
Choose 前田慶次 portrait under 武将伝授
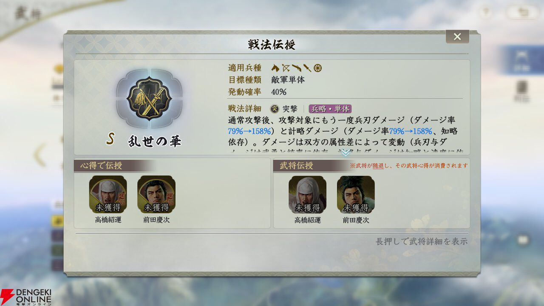coord(356,194)
